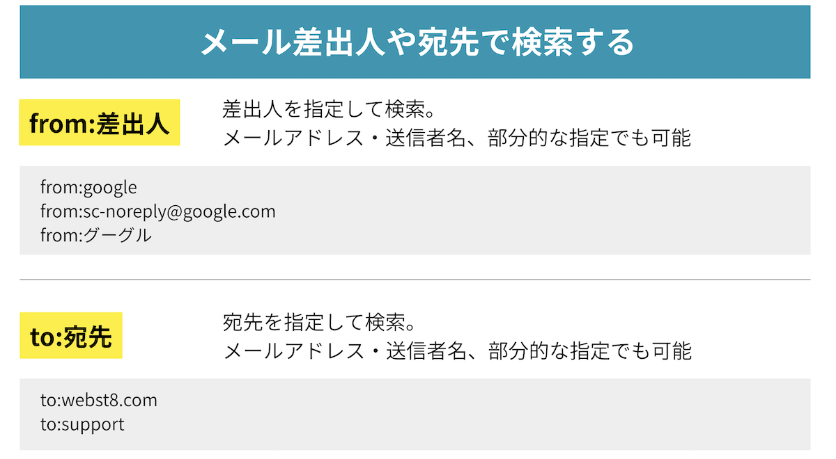Click the yellow "from:差出人" label

tap(100, 123)
